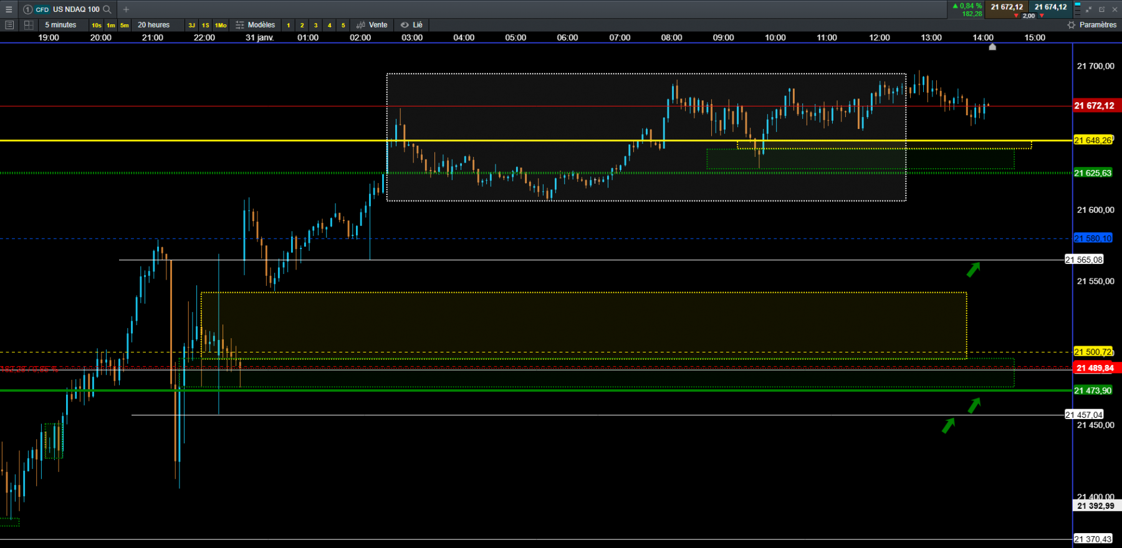Open the 5 minutes timeframe dropdown
This screenshot has width=1122, height=548.
[60, 25]
